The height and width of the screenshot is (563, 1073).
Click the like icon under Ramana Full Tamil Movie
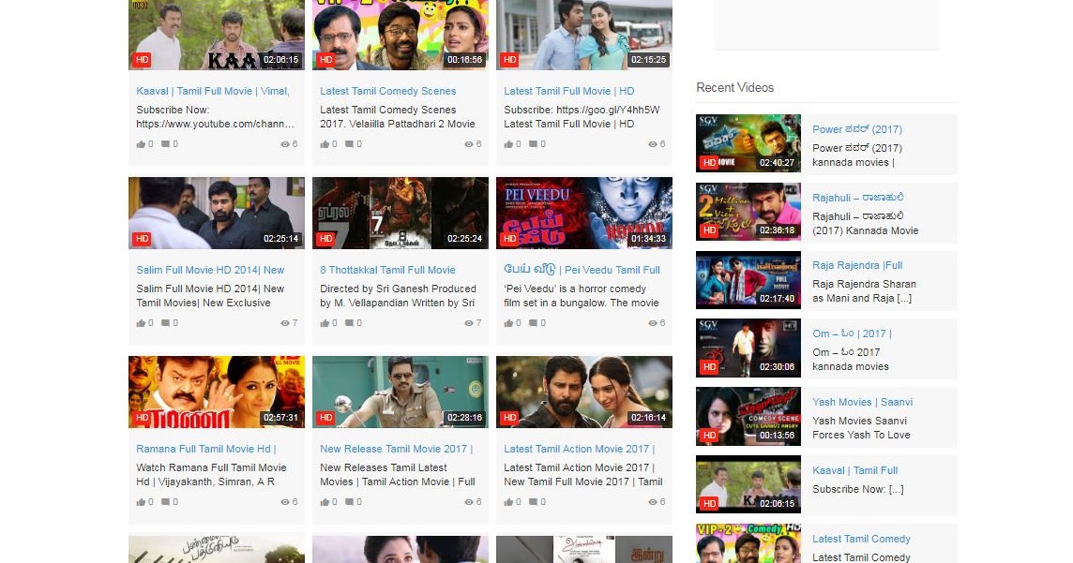point(141,502)
